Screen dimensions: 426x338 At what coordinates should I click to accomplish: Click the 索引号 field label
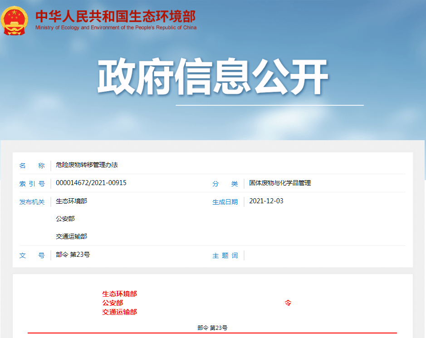point(32,183)
